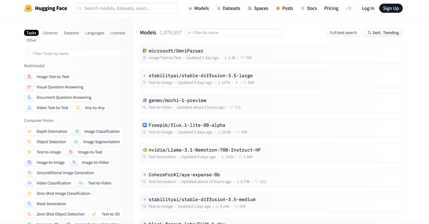Screen dimensions: 429x224
Task: Open Freepik/flux.1-lite-8B-alpha model
Action: tap(271, 129)
